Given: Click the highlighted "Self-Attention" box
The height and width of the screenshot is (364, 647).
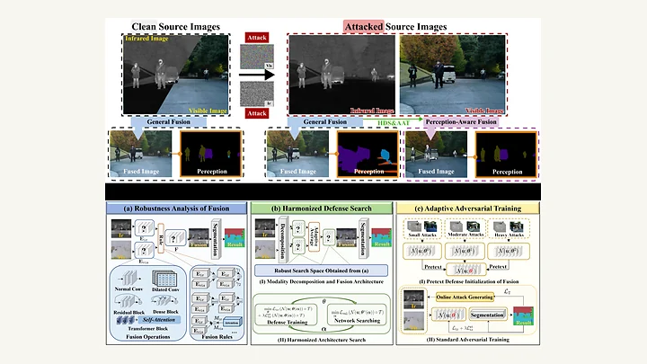Looking at the screenshot, I should click(159, 320).
